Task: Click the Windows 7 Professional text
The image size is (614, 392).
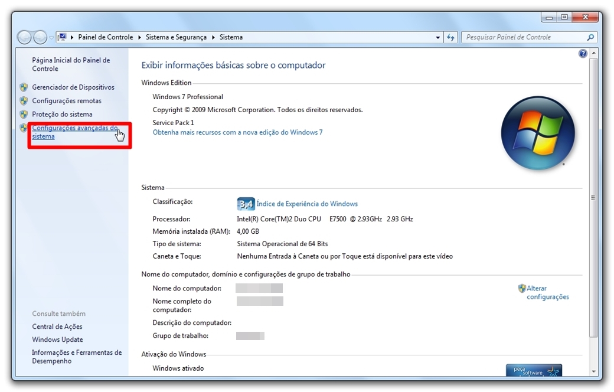Action: 188,97
